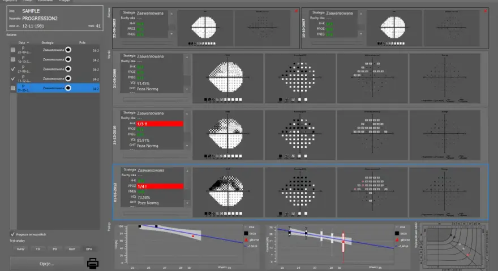Click the printer icon next to Opcje
498x271 pixels.
pyautogui.click(x=93, y=264)
